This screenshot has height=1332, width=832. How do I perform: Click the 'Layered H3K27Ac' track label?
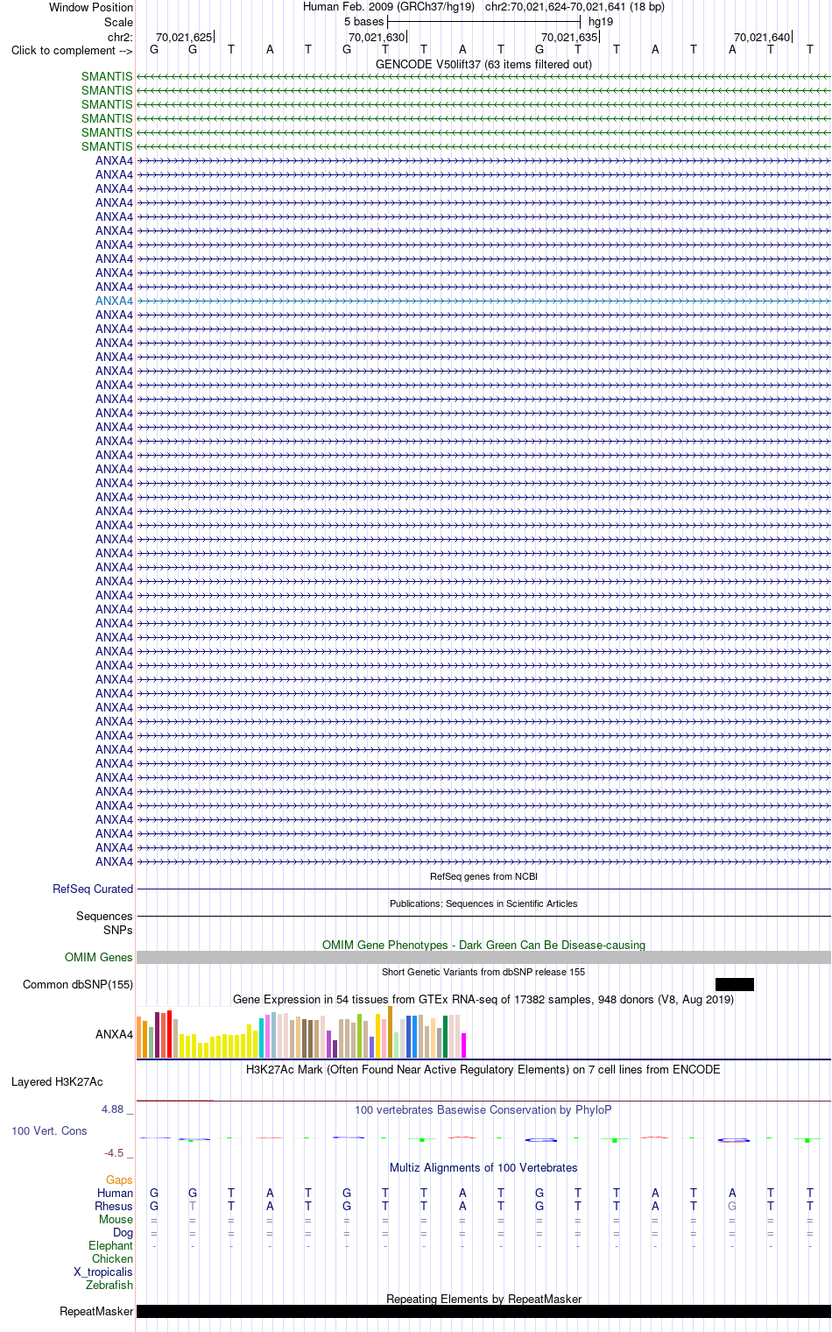coord(57,1081)
